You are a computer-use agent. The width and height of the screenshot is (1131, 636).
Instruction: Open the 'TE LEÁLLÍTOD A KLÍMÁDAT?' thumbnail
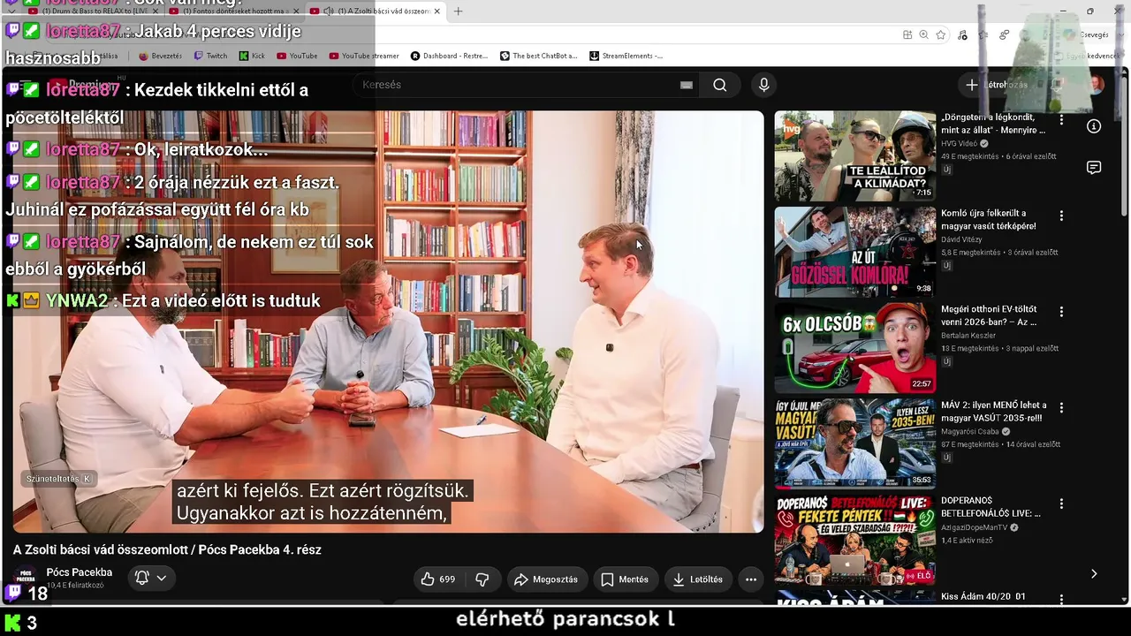855,156
